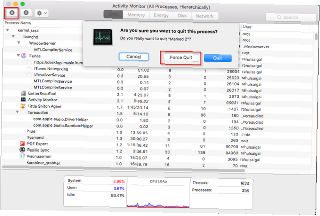320x216 pixels.
Task: Click the Idle 93.41% value
Action: 117,195
